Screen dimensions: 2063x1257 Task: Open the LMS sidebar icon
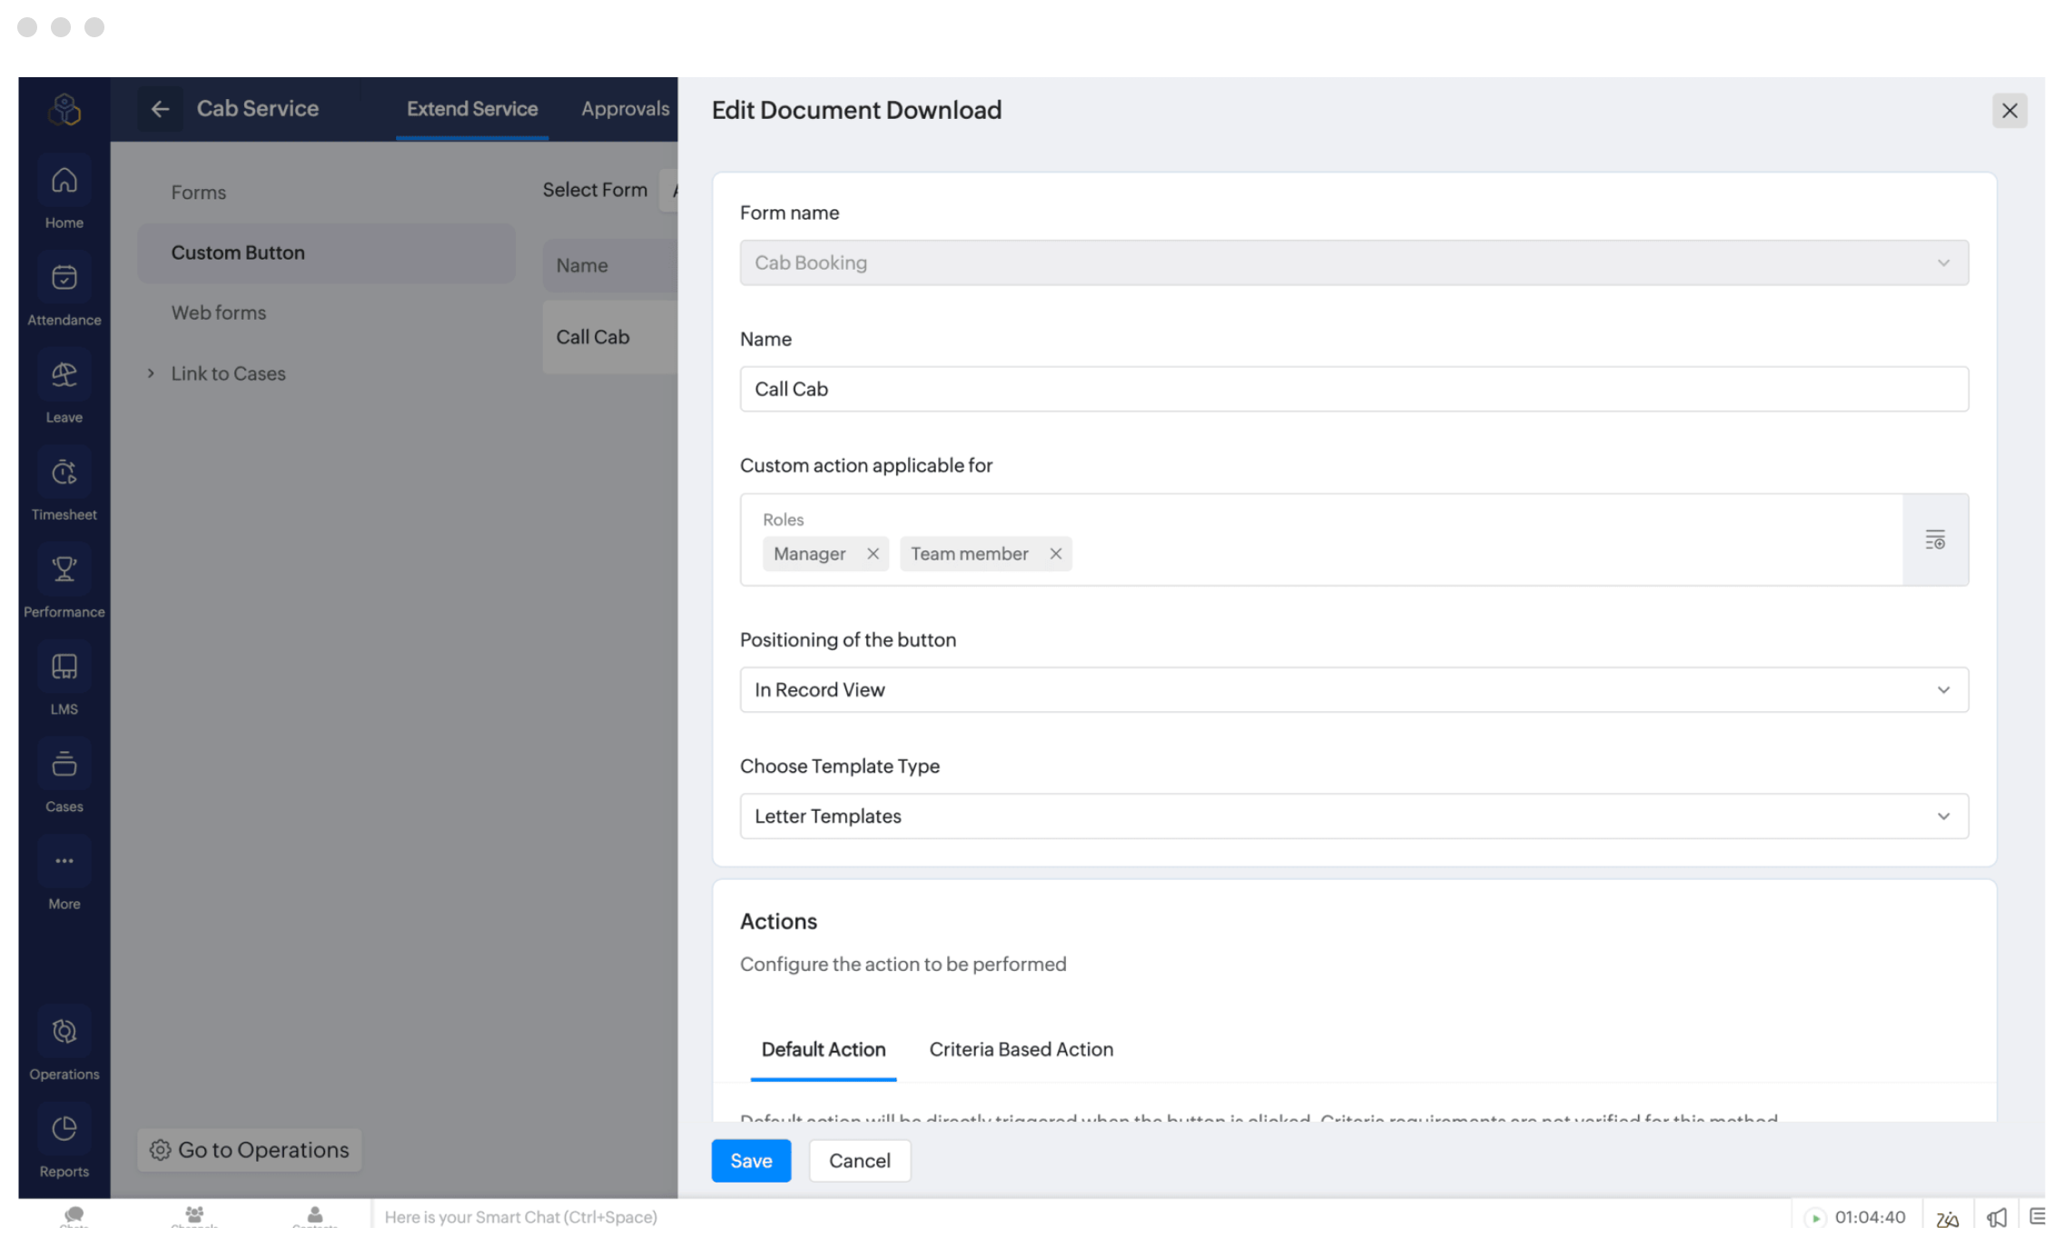64,668
